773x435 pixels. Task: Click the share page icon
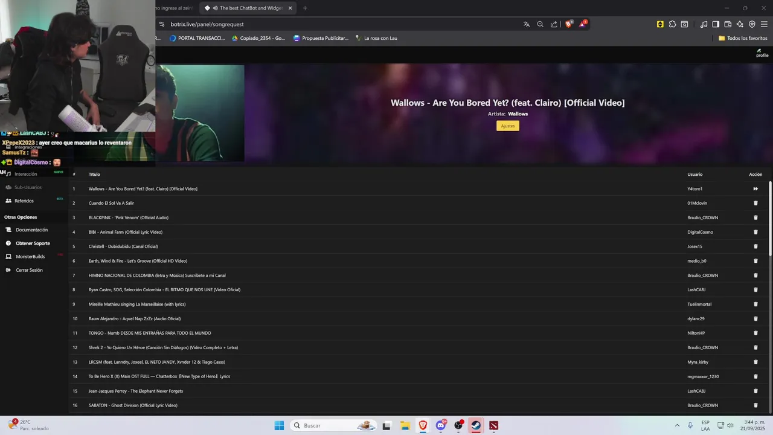554,24
